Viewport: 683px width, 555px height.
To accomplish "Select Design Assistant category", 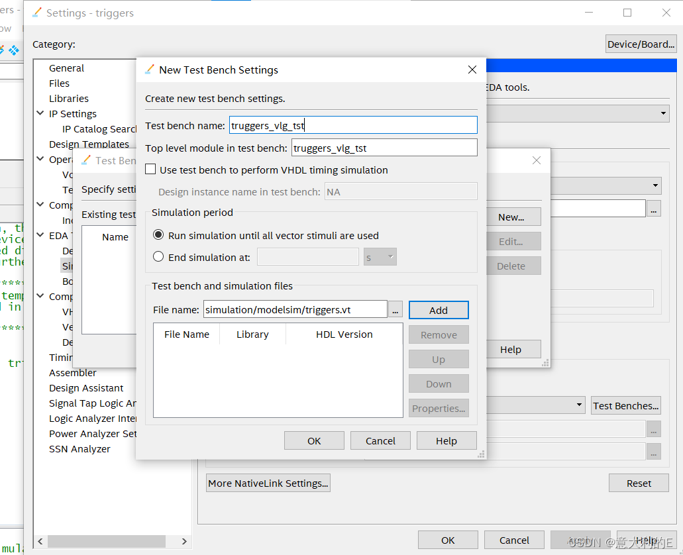I will click(x=86, y=388).
